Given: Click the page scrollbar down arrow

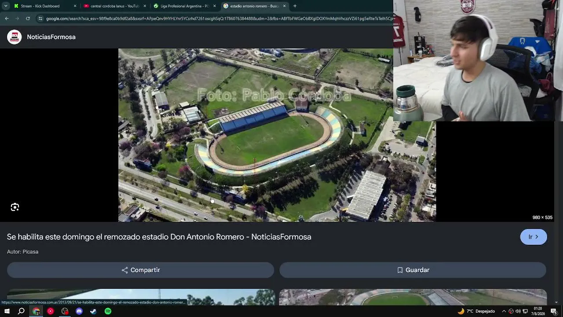Looking at the screenshot, I should (556, 302).
